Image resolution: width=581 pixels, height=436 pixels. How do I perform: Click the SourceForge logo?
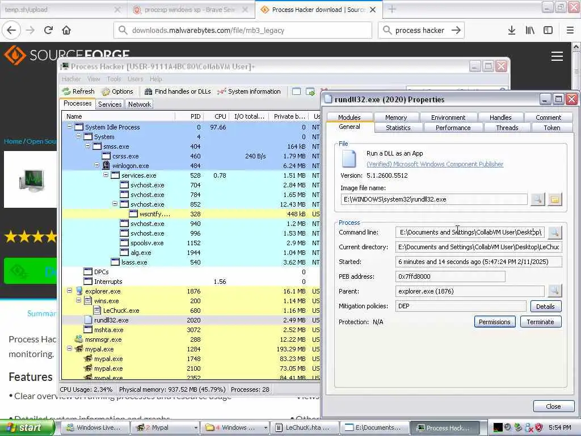click(x=67, y=55)
